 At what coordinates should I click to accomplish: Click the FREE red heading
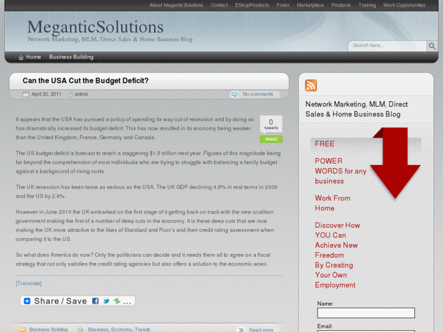(x=325, y=144)
